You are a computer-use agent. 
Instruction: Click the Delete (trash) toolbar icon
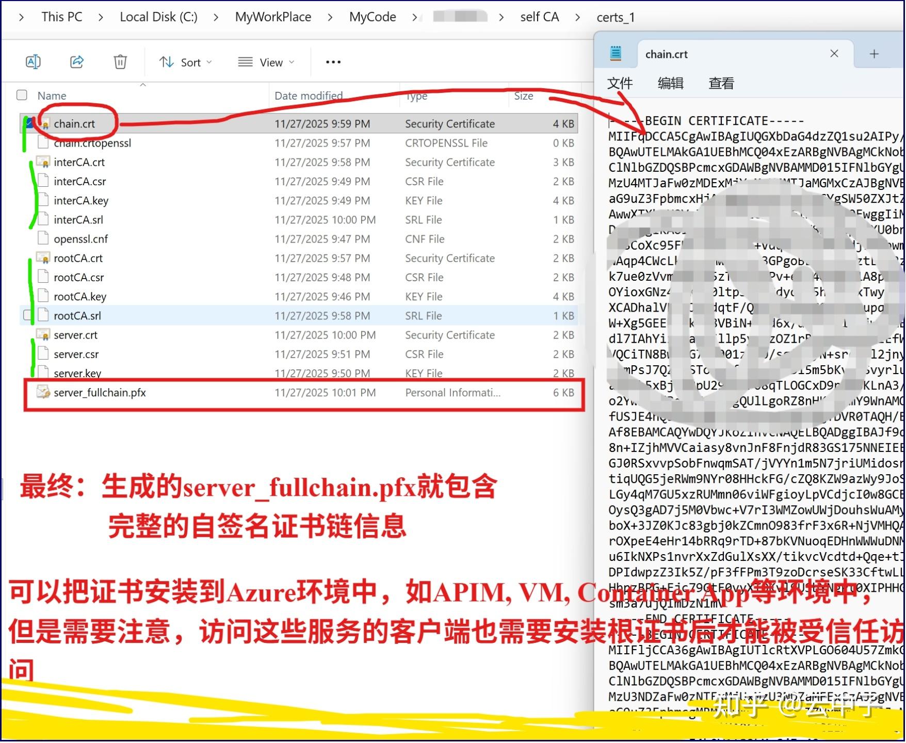click(x=120, y=62)
